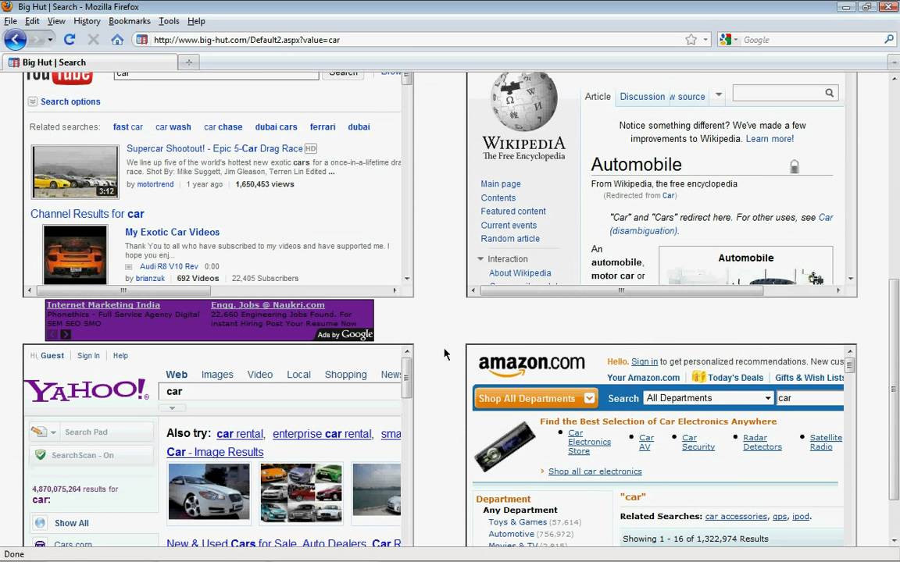Click the Search Pad pencil icon
This screenshot has height=562, width=900.
tap(38, 432)
